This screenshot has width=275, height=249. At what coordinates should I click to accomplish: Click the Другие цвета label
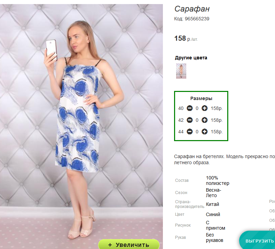191,58
